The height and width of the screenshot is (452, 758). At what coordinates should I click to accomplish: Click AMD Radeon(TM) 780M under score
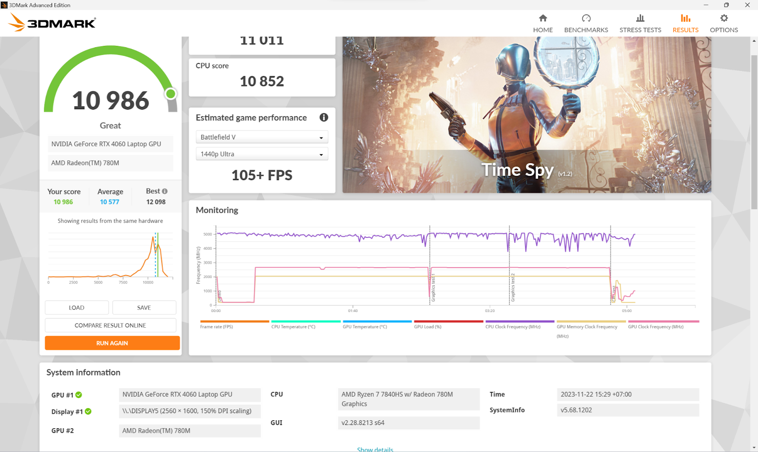(110, 163)
